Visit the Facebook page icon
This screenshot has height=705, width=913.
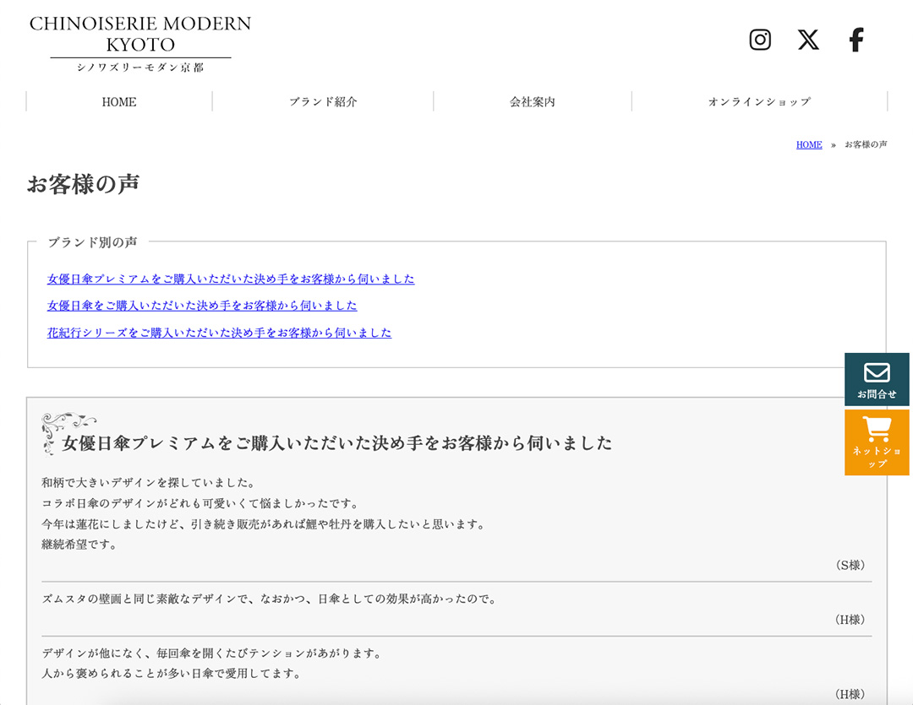856,40
